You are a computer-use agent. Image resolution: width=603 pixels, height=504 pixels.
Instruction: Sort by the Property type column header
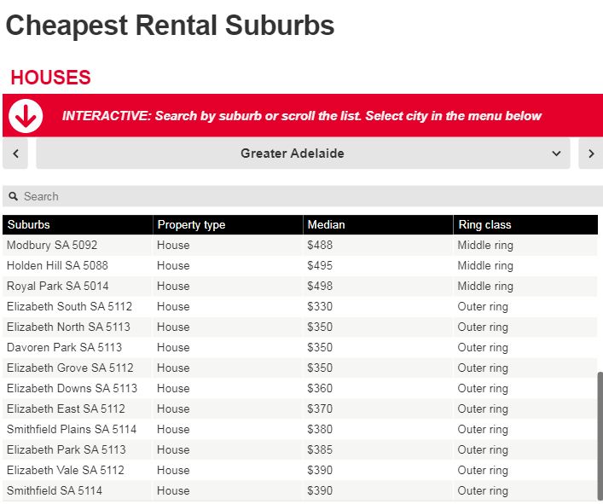click(191, 225)
